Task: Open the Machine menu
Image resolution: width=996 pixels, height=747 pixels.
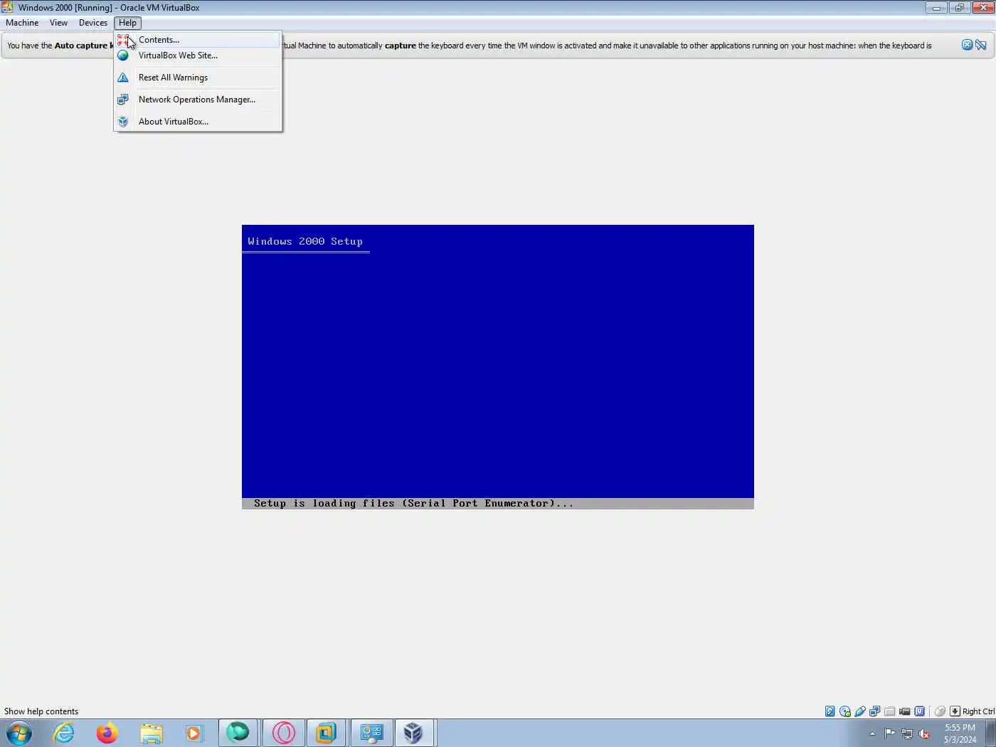Action: pos(22,23)
